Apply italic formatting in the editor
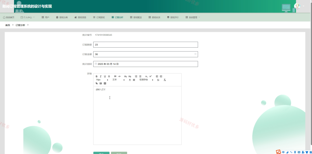 pos(101,76)
